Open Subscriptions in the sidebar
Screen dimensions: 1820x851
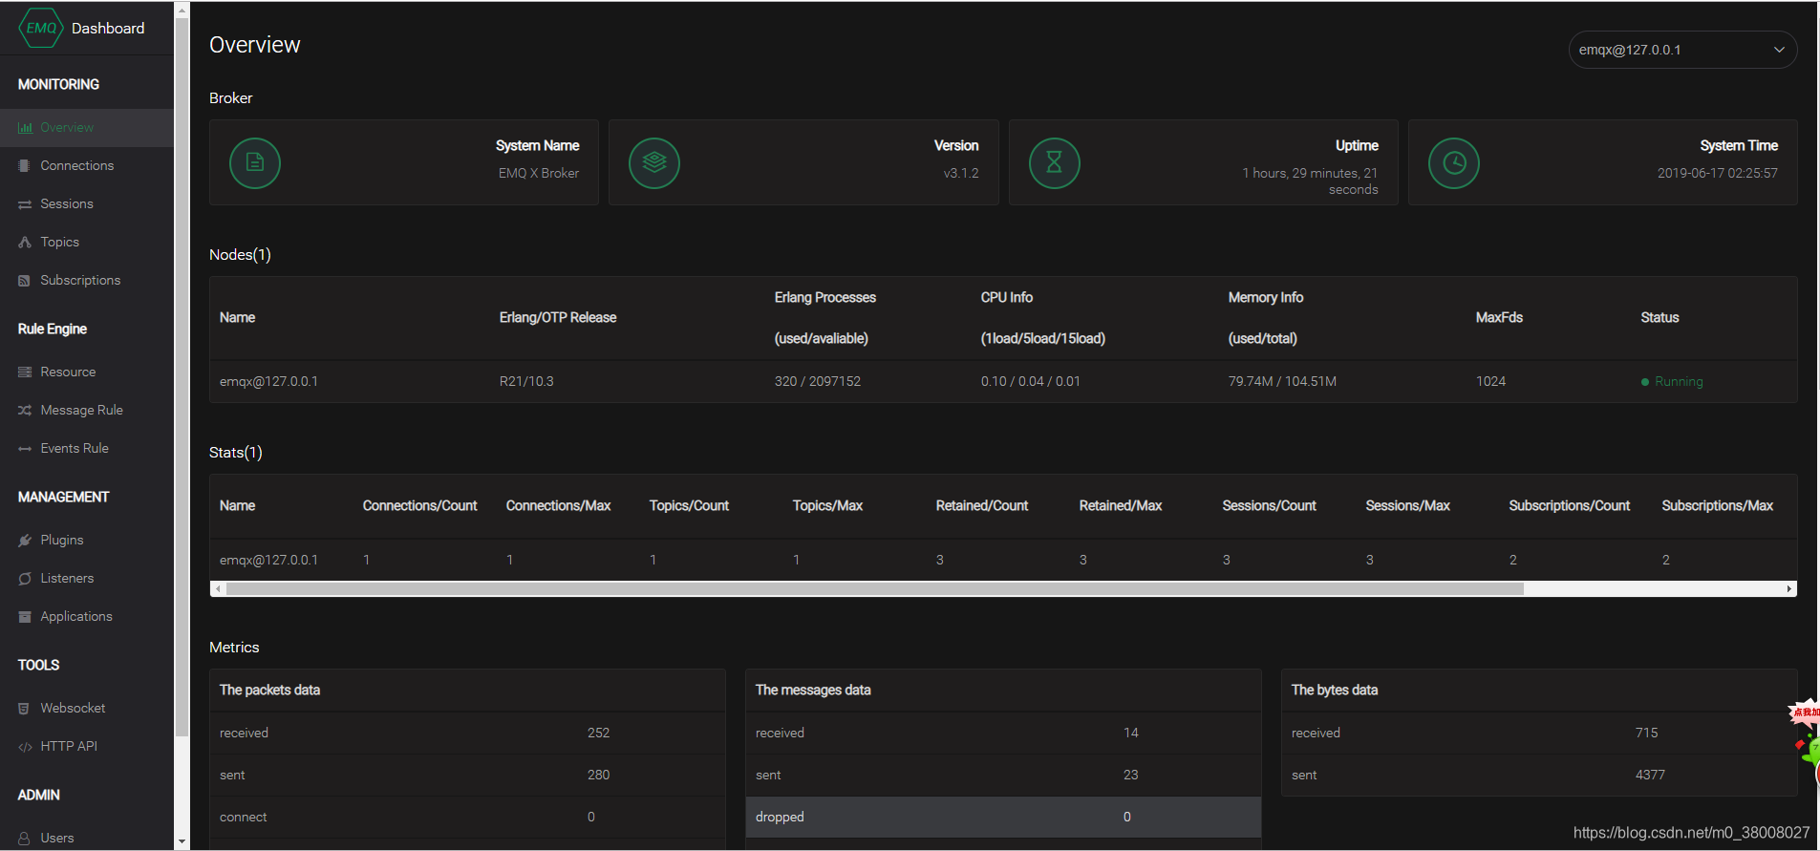pos(87,281)
